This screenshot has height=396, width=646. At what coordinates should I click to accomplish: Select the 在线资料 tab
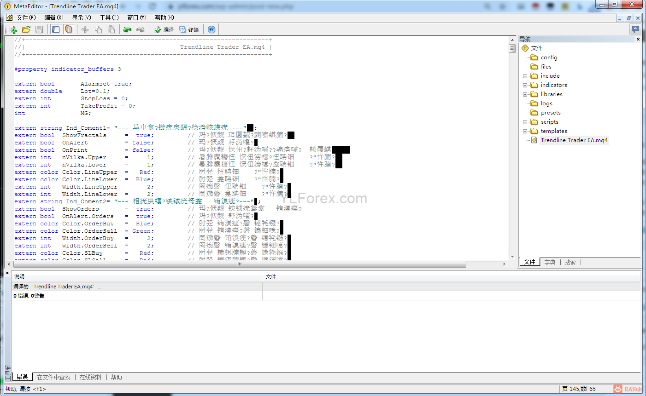tap(90, 377)
